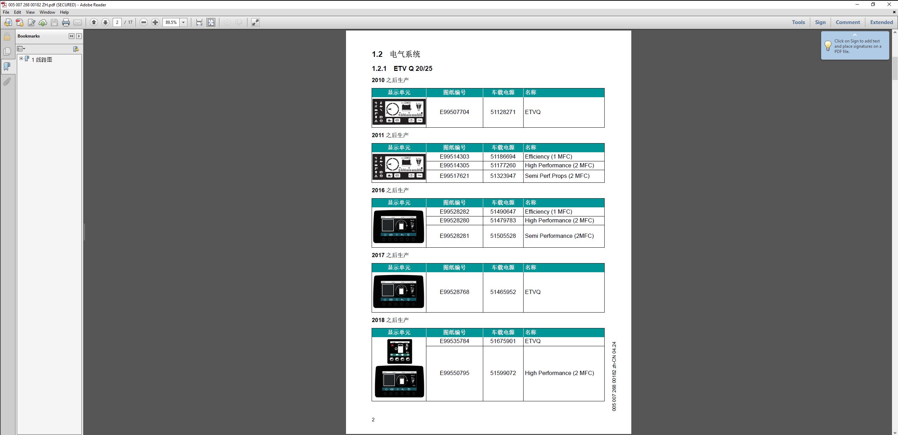Click heading 1.2.1 ETV Q 20/25

point(402,68)
